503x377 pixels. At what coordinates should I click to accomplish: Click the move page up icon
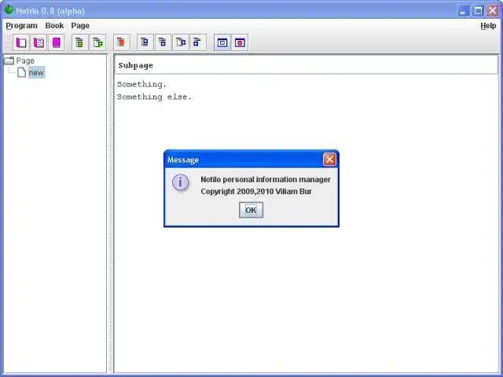(145, 42)
